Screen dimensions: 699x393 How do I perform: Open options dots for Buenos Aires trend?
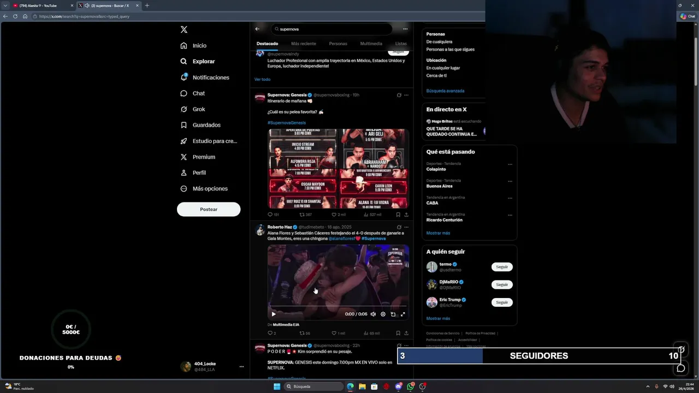coord(510,181)
